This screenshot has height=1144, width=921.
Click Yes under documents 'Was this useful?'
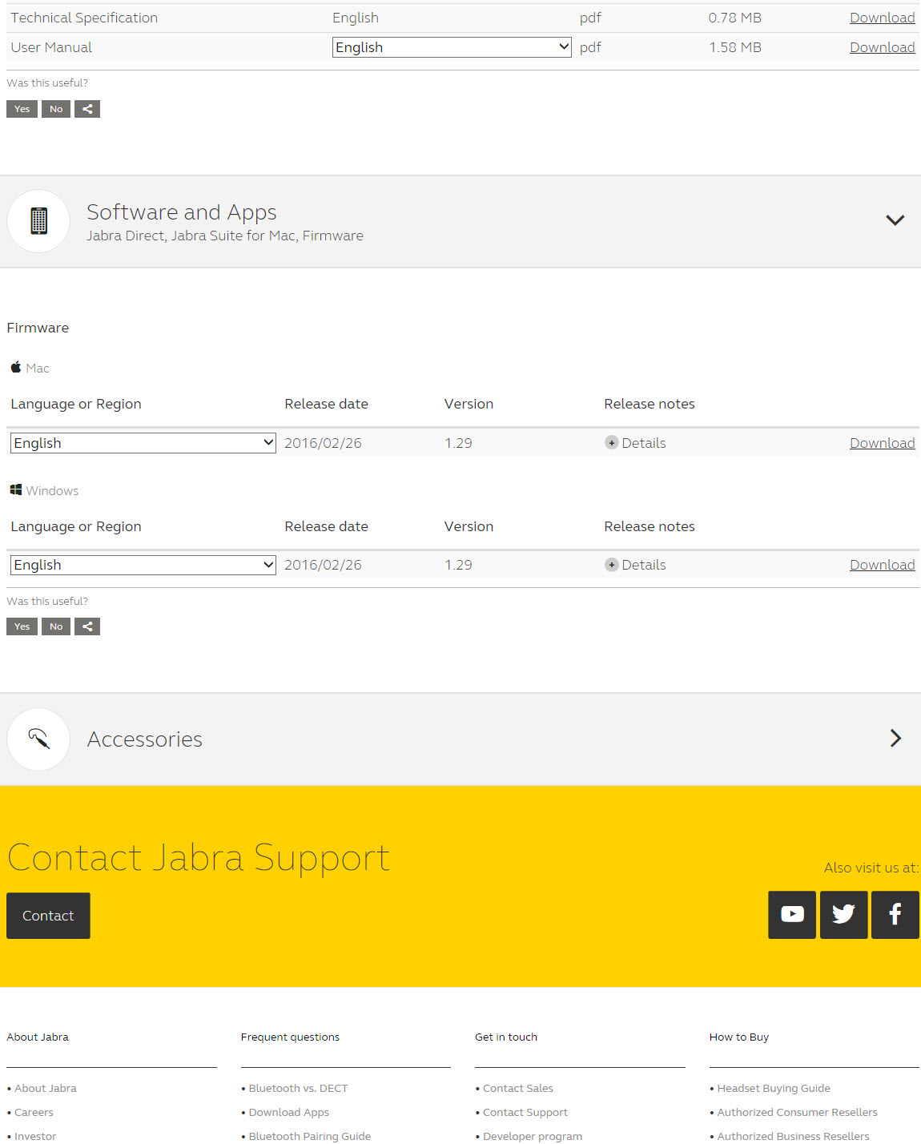[22, 109]
